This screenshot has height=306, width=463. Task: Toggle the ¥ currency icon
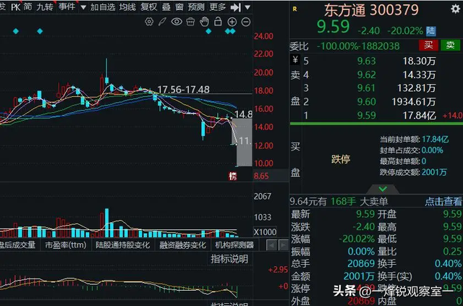[x=295, y=59]
